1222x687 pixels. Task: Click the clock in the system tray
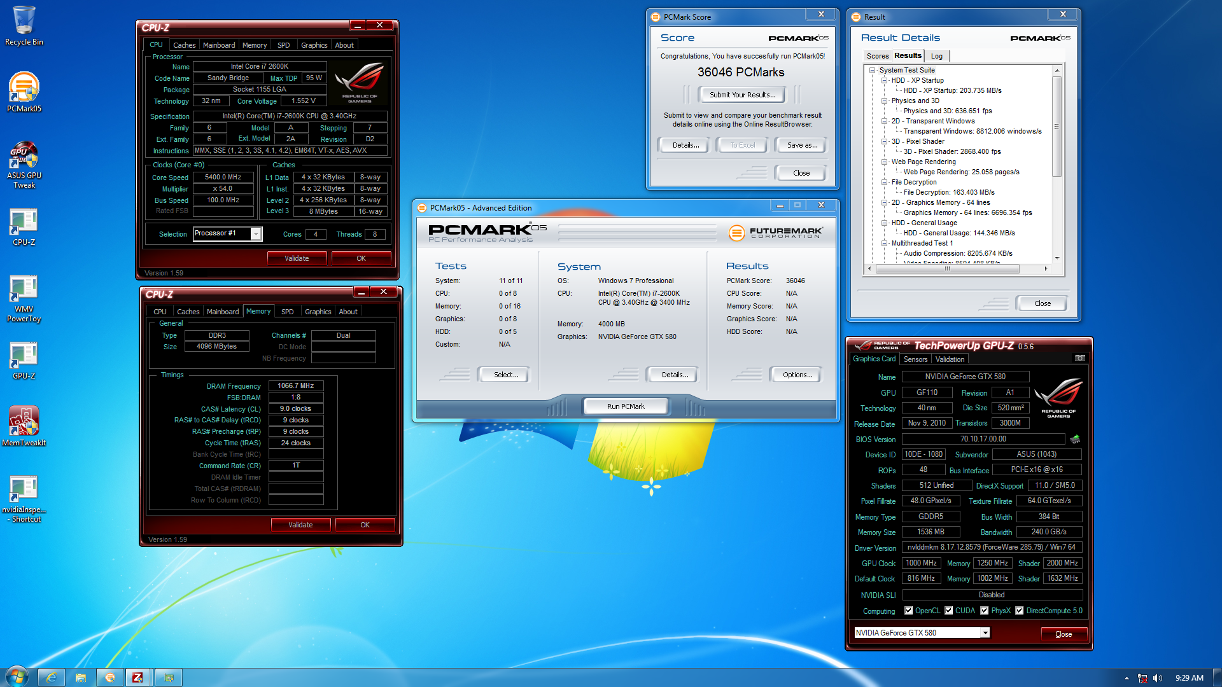click(x=1189, y=678)
